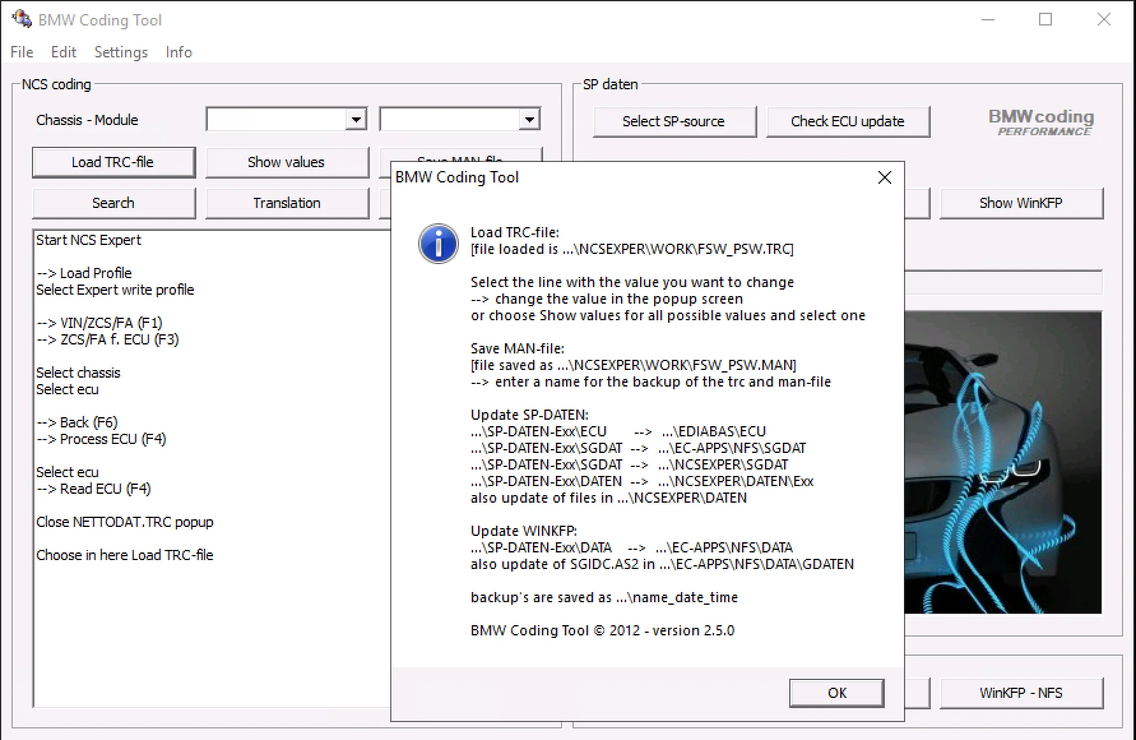
Task: Click the WinKFP - NFS button
Action: [1021, 693]
